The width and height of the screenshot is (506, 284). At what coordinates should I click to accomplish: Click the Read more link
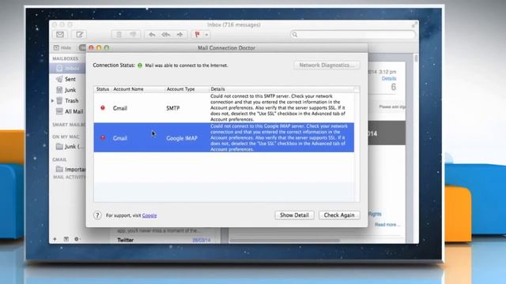tap(387, 224)
